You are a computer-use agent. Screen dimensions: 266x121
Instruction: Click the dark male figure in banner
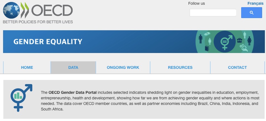pos(201,39)
